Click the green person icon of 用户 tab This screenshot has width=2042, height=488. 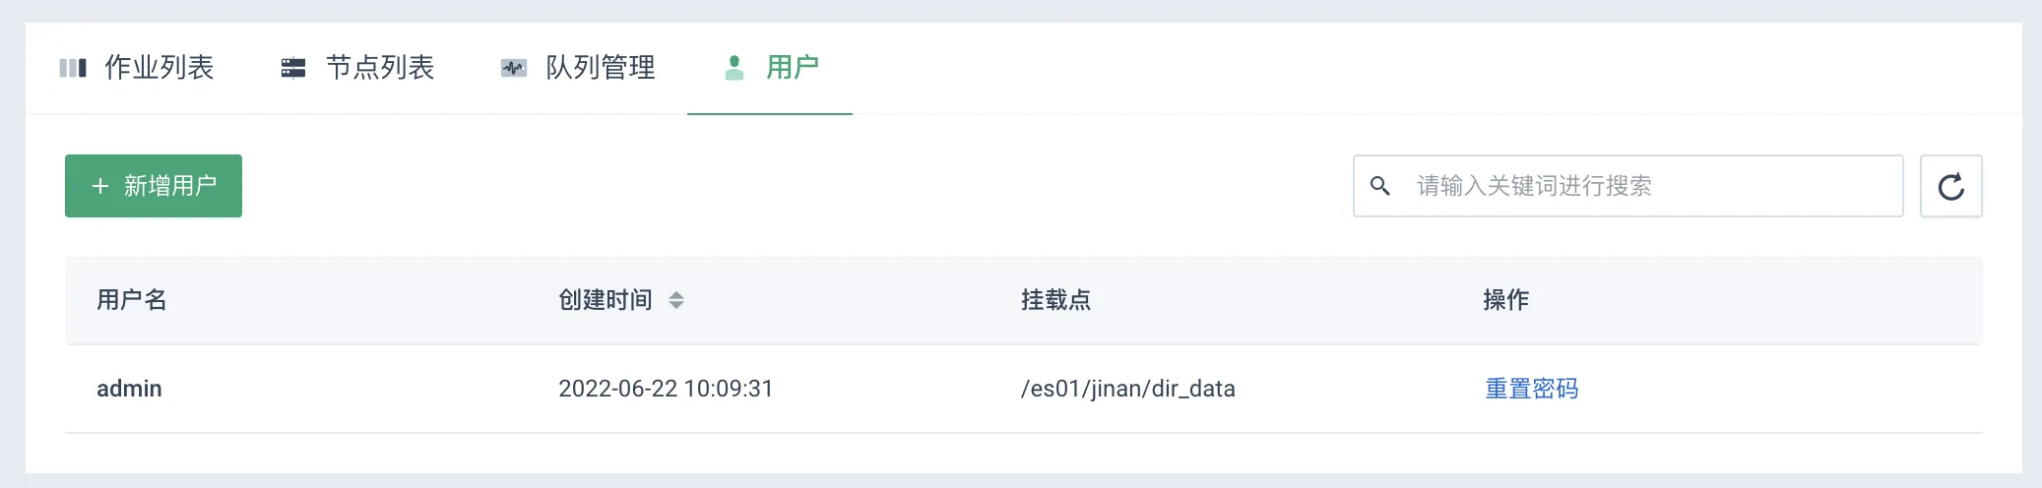[x=734, y=68]
